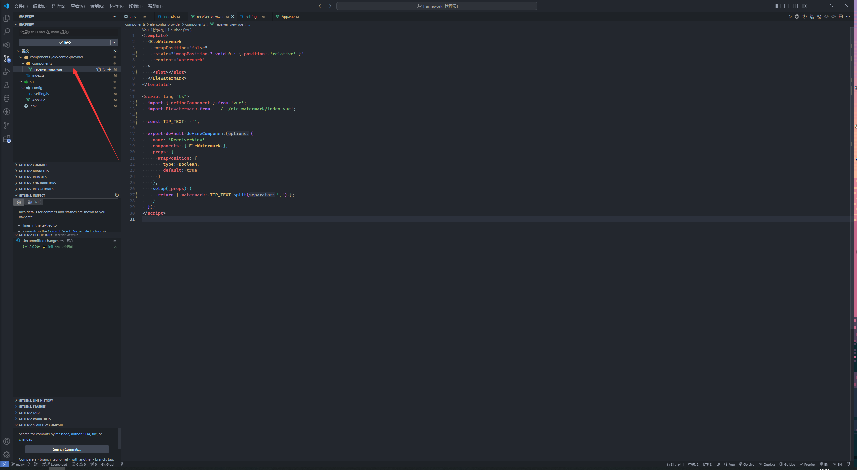
Task: Stage changes plus icon for receiver-view.vue
Action: click(x=109, y=69)
